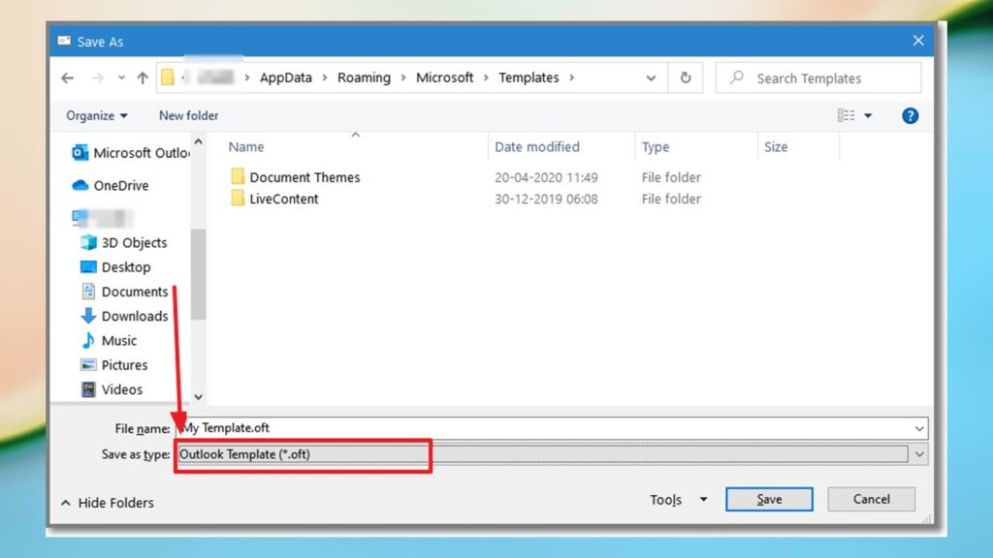The height and width of the screenshot is (558, 993).
Task: Open recent locations dropdown arrow
Action: [121, 77]
